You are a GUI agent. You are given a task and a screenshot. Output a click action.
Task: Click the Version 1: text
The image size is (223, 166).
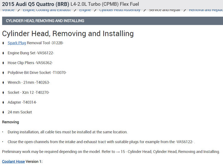click(x=34, y=162)
